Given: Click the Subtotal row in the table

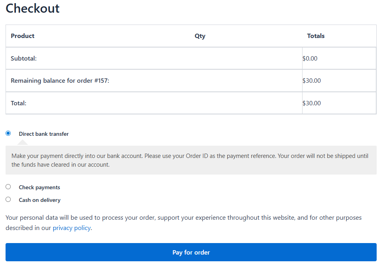Looking at the screenshot, I should (23, 58).
